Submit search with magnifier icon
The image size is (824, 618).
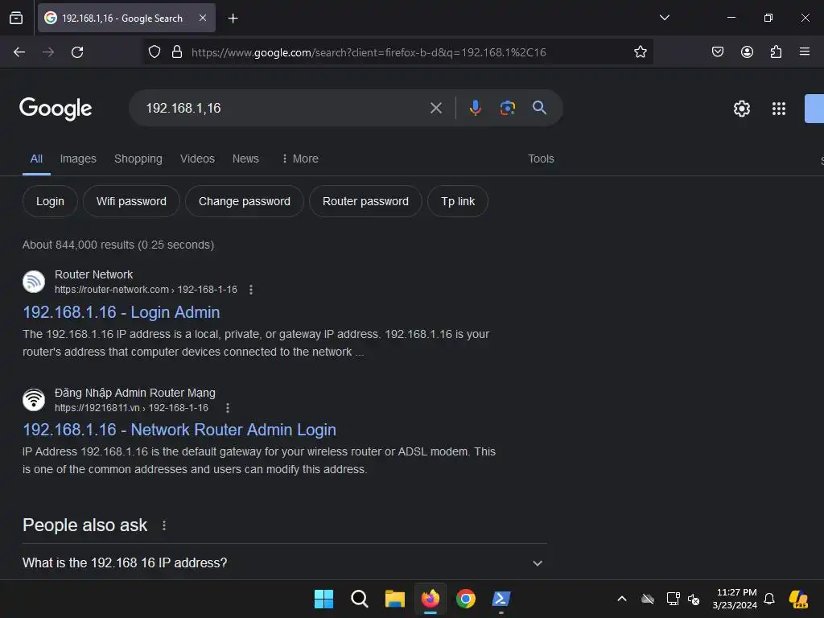539,109
